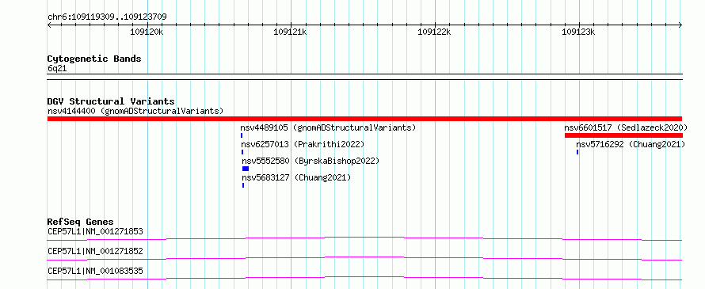Click the left arrowhead of the ruler
This screenshot has height=289, width=705.
tap(50, 25)
